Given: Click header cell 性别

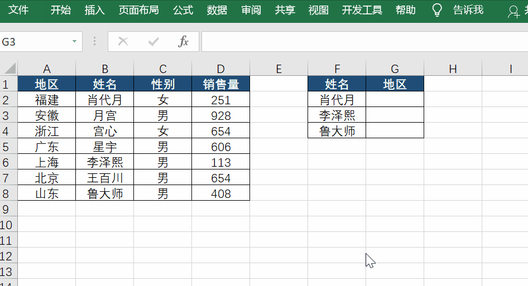Looking at the screenshot, I should click(x=162, y=84).
